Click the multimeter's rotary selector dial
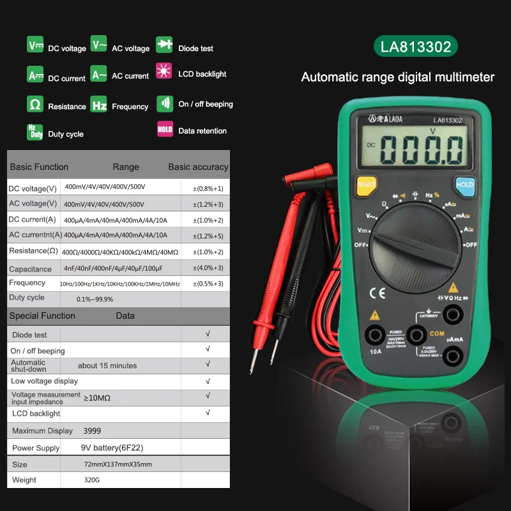The image size is (511, 511). [416, 248]
